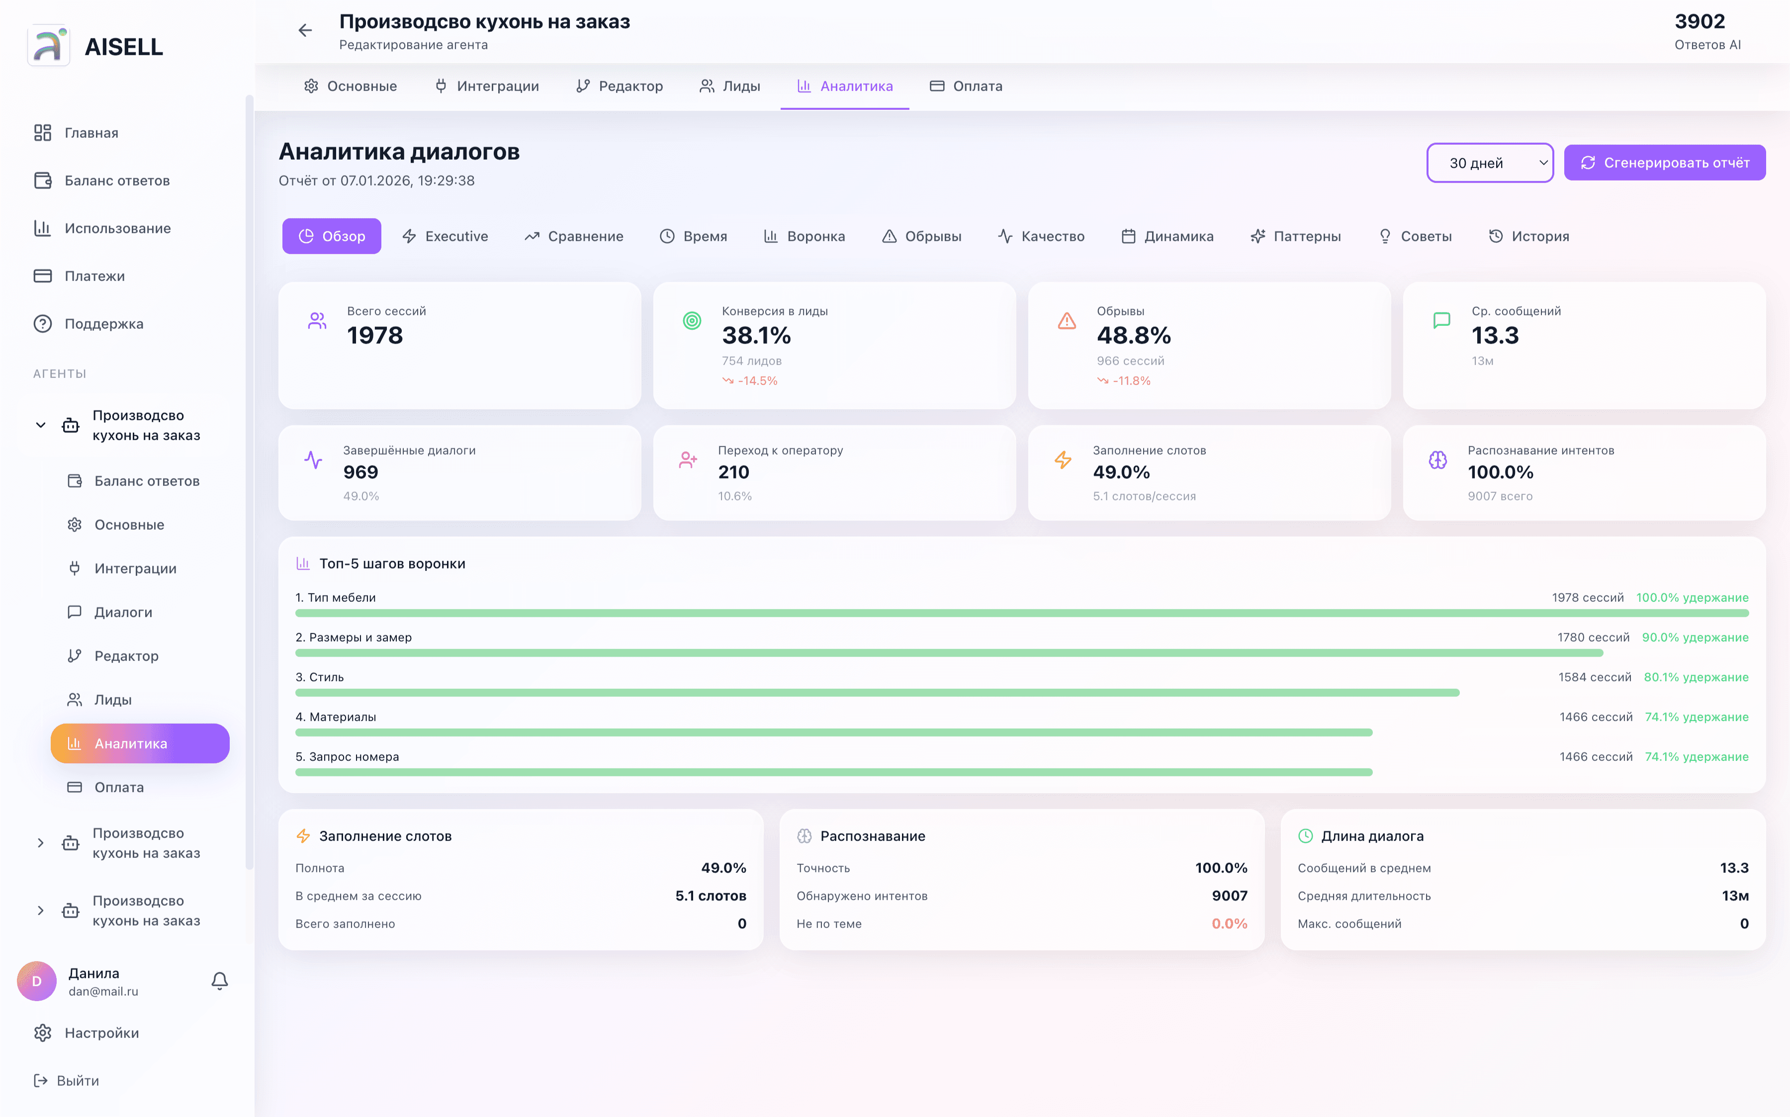Open the back arrow next to agent title
1790x1117 pixels.
(x=306, y=30)
